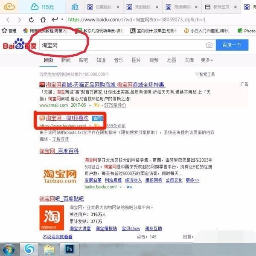Open Photoshop from the taskbar
The image size is (256, 256).
[x=70, y=249]
